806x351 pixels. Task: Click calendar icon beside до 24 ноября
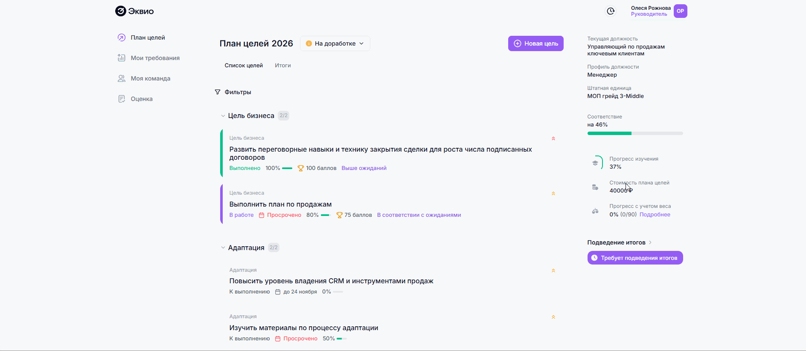pyautogui.click(x=278, y=292)
